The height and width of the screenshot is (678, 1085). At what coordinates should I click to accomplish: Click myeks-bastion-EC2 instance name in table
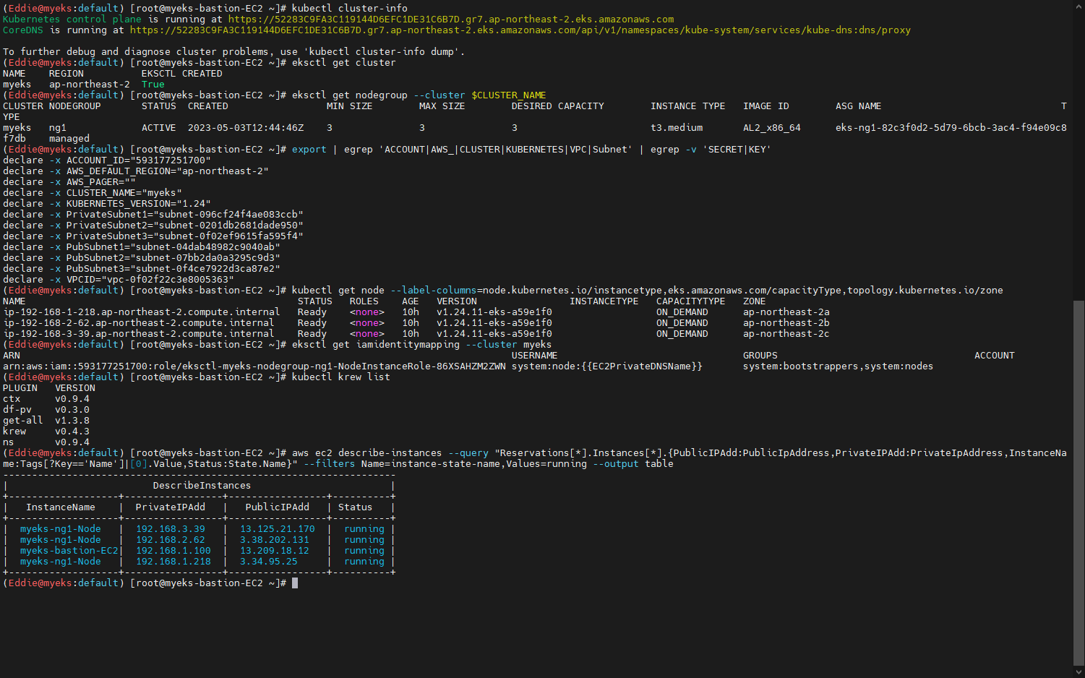tap(69, 551)
